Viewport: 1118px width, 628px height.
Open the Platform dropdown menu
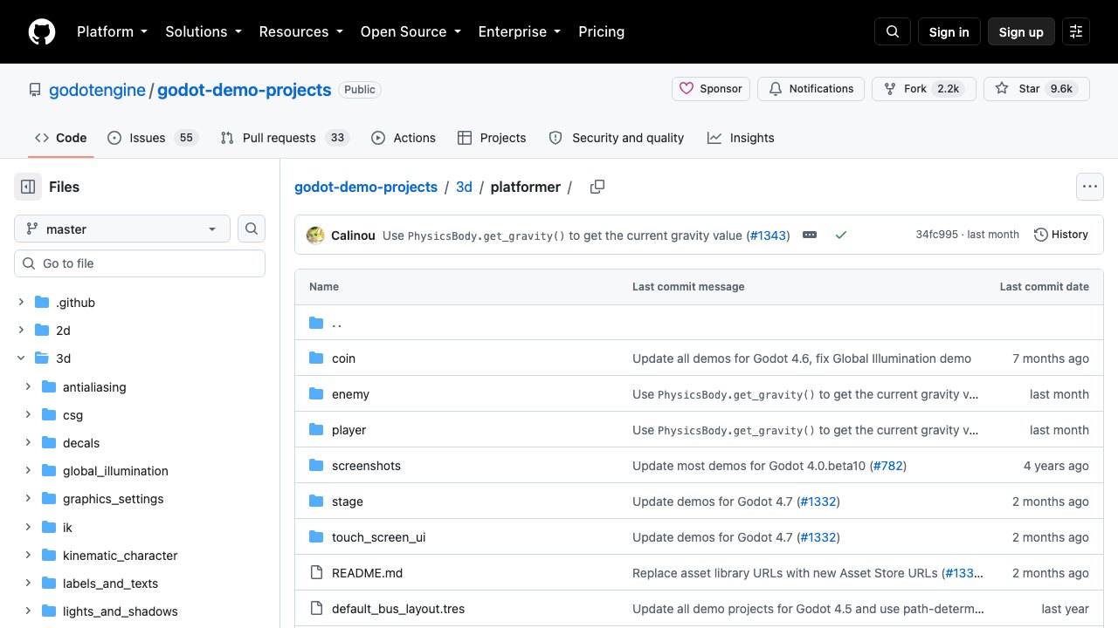point(112,31)
